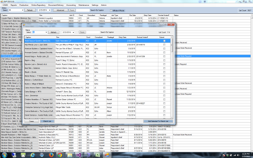The width and height of the screenshot is (253, 158).
Task: Click the taskbar clock showing 12:26 PM
Action: [x=246, y=155]
